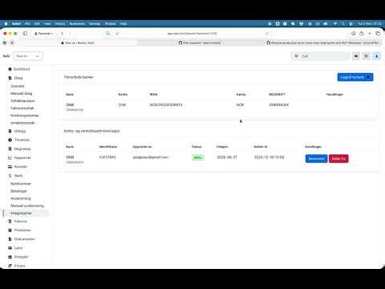
Task: Open the Safari View menu
Action: (47, 23)
